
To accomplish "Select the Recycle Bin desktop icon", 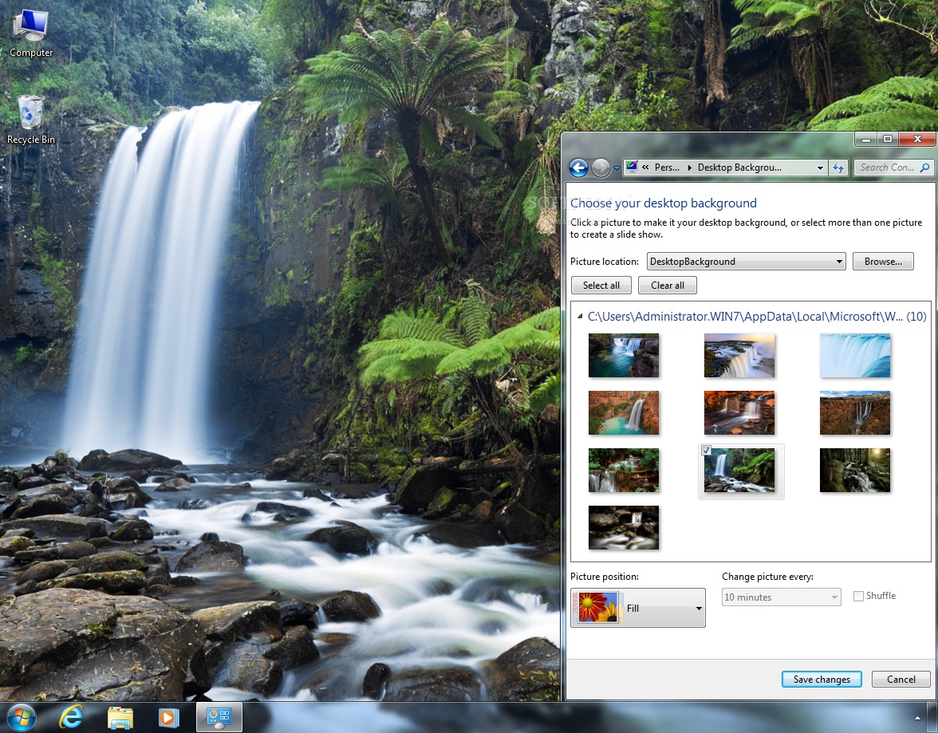I will (31, 120).
